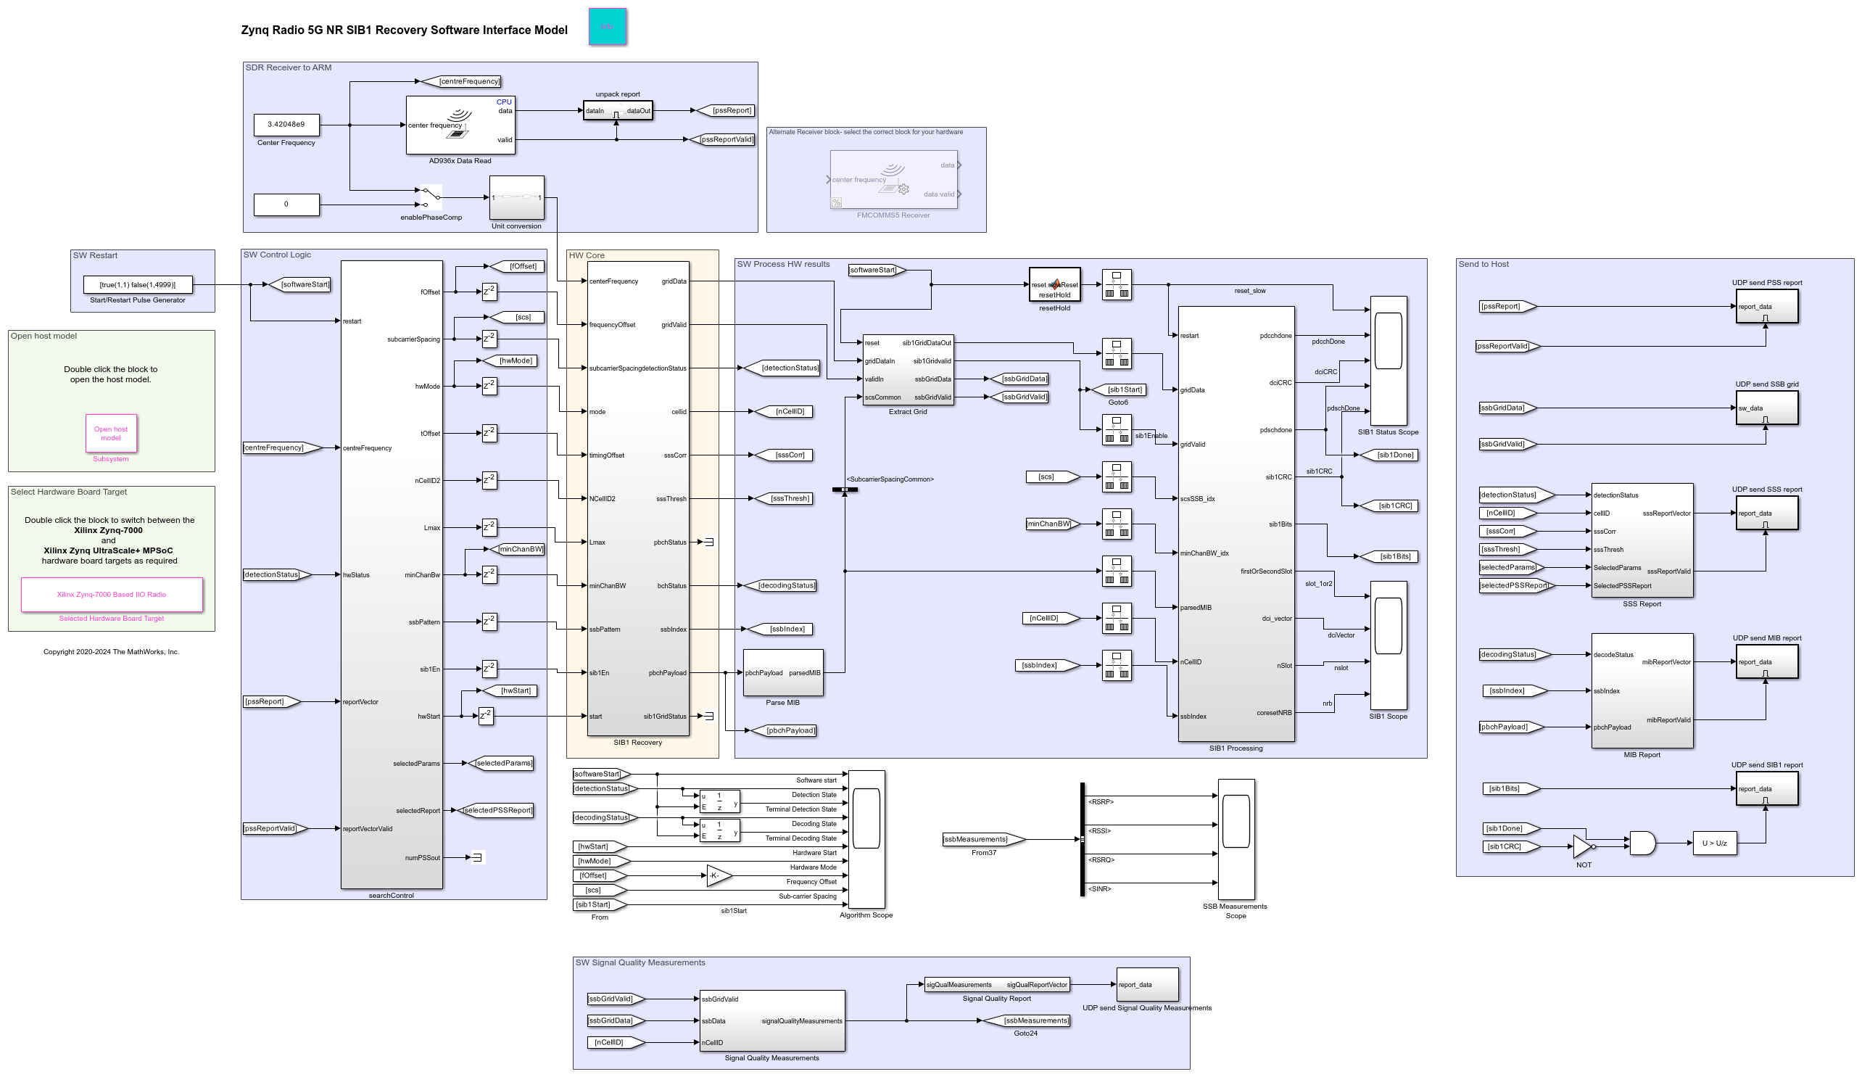Click the Open host model subsystem
This screenshot has width=1862, height=1077.
(111, 433)
